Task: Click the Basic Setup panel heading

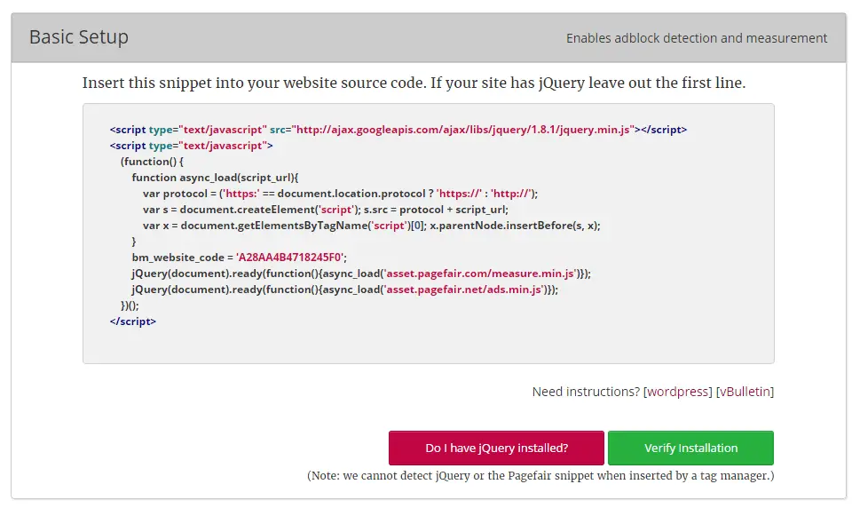Action: (79, 37)
